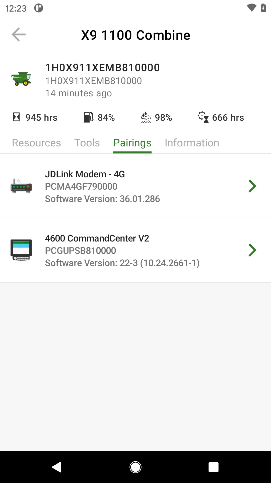Tap the green combine harvester icon
The width and height of the screenshot is (271, 483).
click(21, 79)
